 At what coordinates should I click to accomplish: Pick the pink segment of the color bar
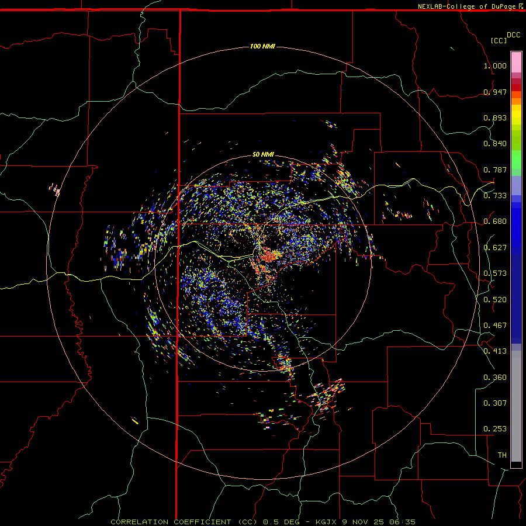tap(516, 62)
